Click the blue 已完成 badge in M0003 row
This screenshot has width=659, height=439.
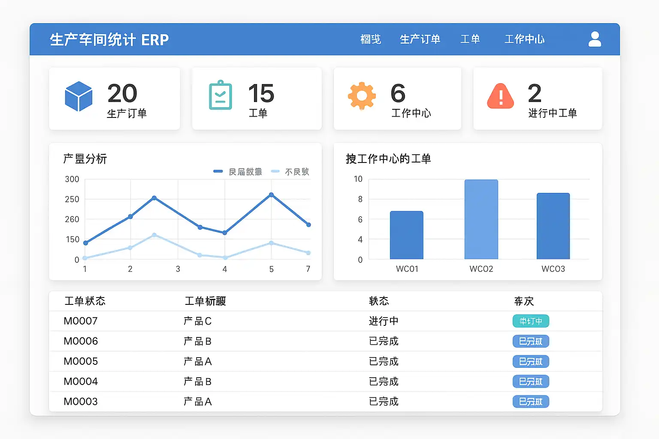[x=531, y=402]
